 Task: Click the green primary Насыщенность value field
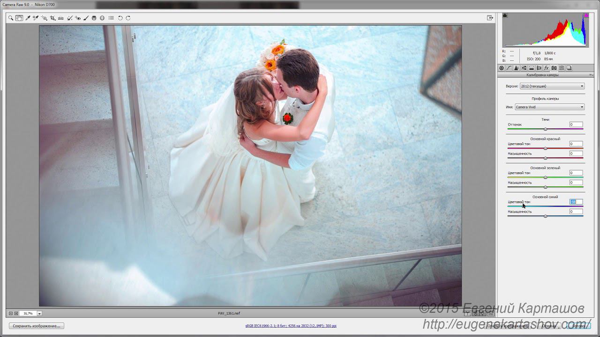pos(576,183)
